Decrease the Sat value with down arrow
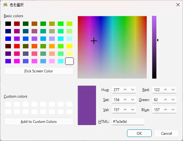The image size is (183, 141). coord(133,100)
